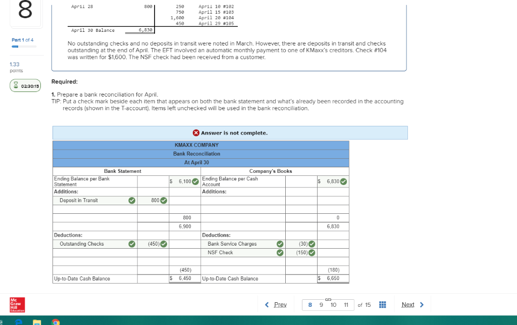The width and height of the screenshot is (517, 325).
Task: Click the 6,100 bank ending balance field
Action: [x=185, y=181]
